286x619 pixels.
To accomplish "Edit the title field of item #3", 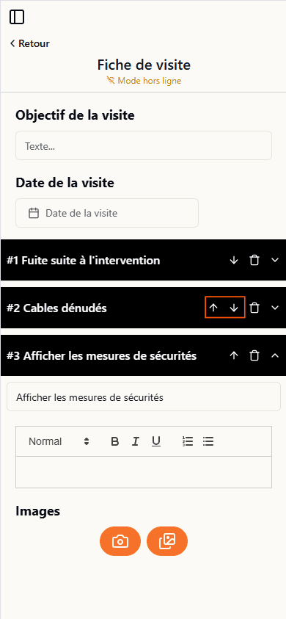I will (x=144, y=397).
